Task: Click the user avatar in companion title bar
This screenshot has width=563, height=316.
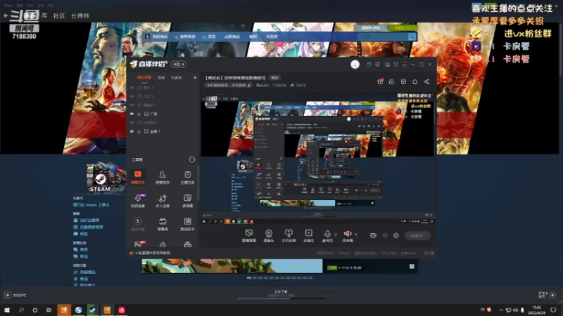Action: (x=355, y=65)
